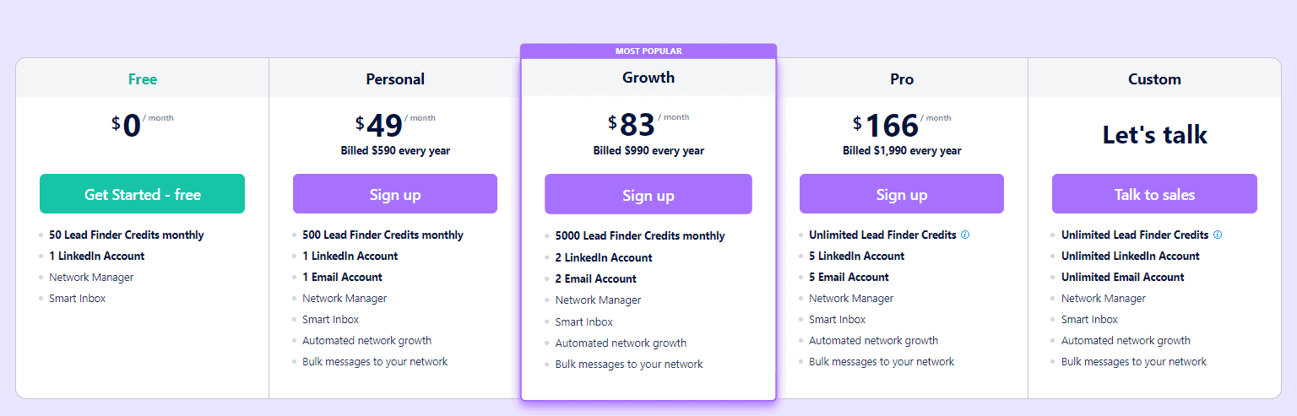Click the Let's talk headline
The width and height of the screenshot is (1297, 416).
[x=1154, y=135]
